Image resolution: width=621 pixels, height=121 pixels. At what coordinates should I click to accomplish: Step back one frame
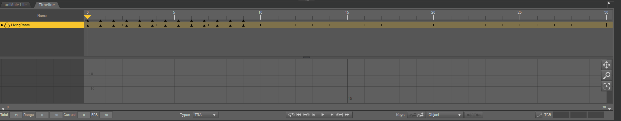[314, 115]
